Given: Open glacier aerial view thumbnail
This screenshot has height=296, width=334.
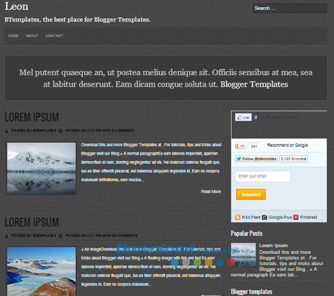Looking at the screenshot, I should click(41, 271).
